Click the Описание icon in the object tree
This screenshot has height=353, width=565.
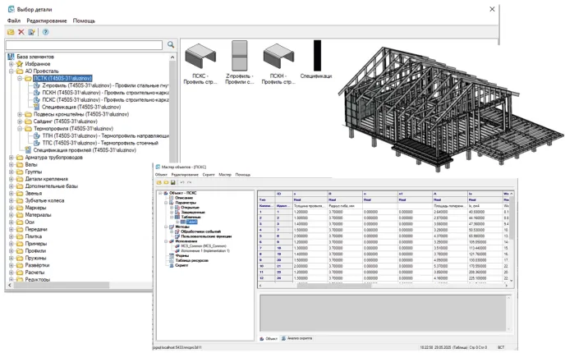click(172, 198)
